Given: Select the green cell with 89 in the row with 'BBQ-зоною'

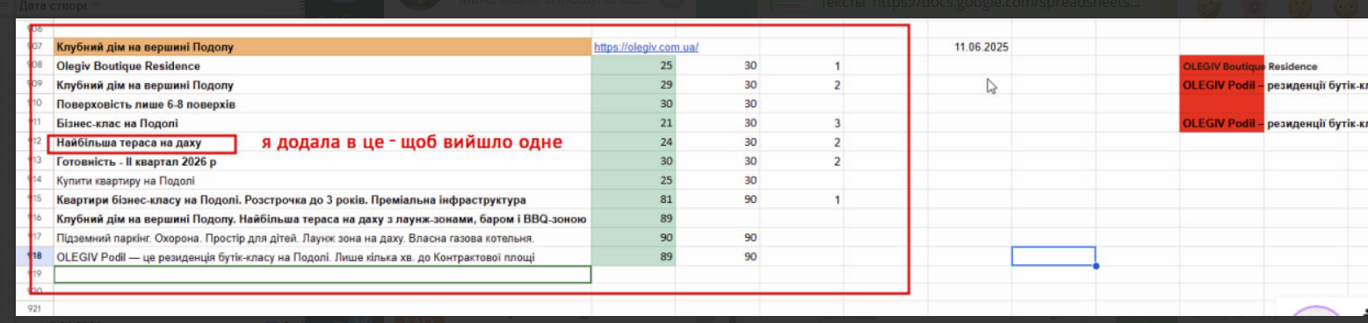Looking at the screenshot, I should pyautogui.click(x=633, y=219).
